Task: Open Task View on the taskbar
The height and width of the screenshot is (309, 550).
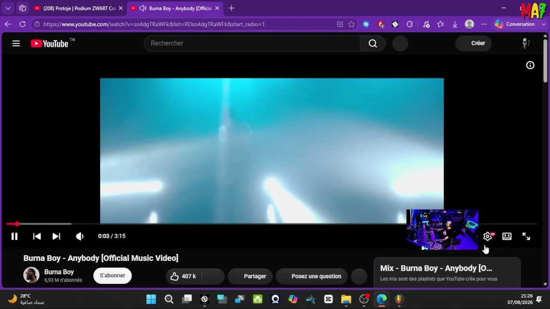Action: [x=187, y=299]
